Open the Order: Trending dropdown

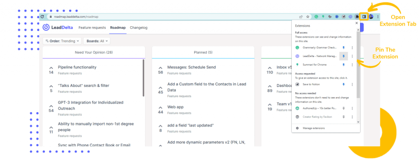[x=62, y=41]
